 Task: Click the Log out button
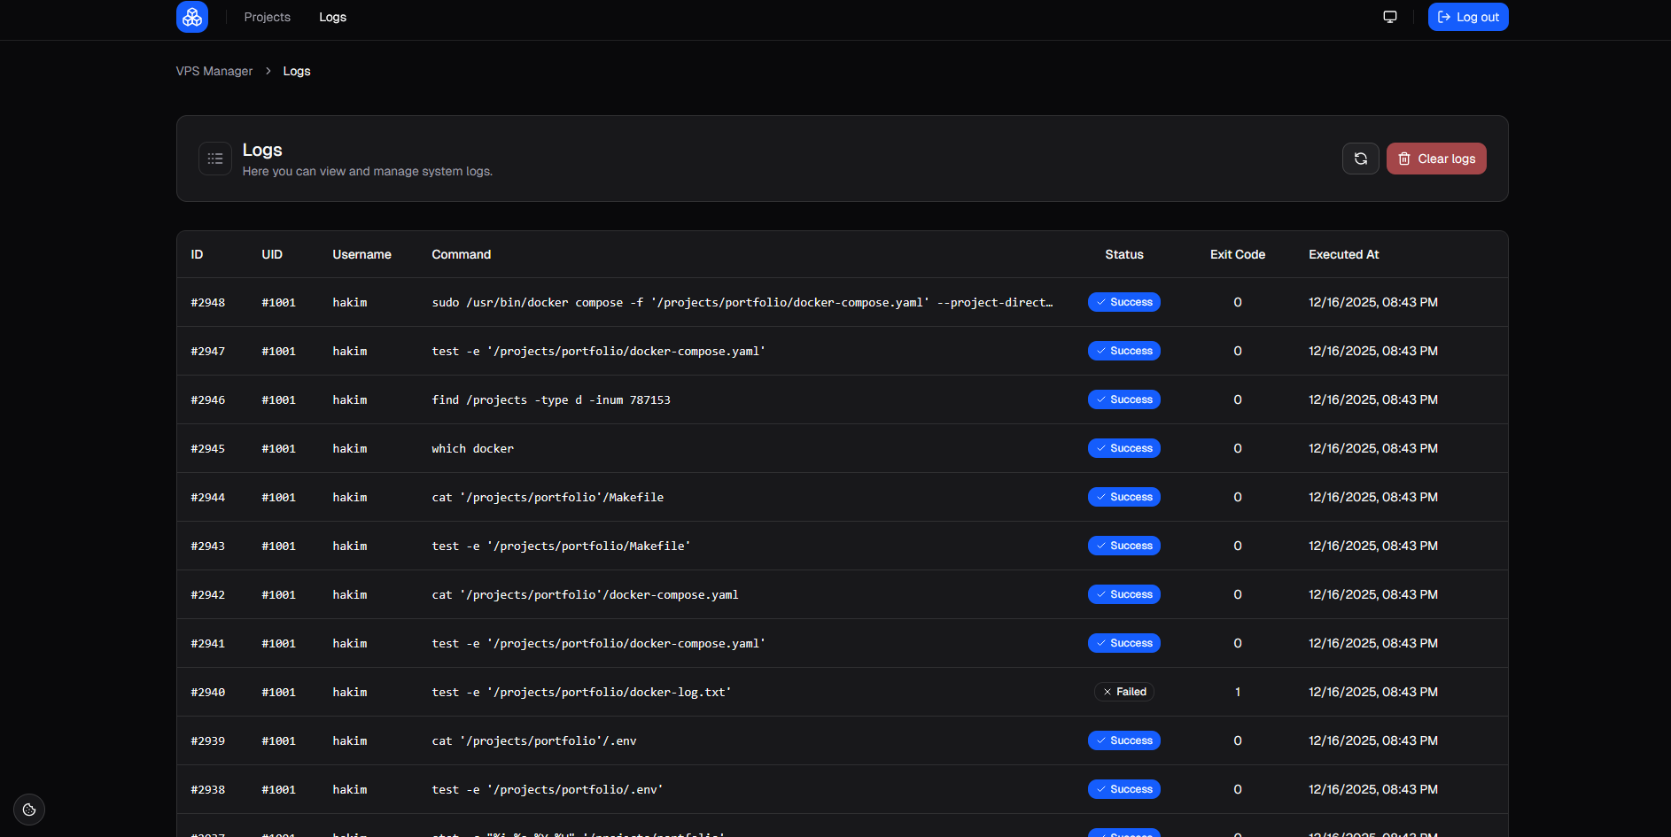pyautogui.click(x=1467, y=17)
